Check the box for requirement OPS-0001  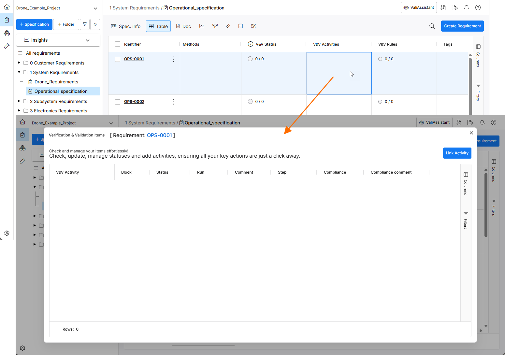coord(118,59)
